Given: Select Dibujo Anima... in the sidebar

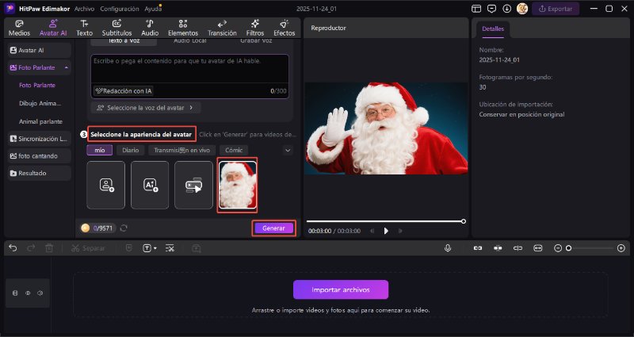Looking at the screenshot, I should 40,103.
